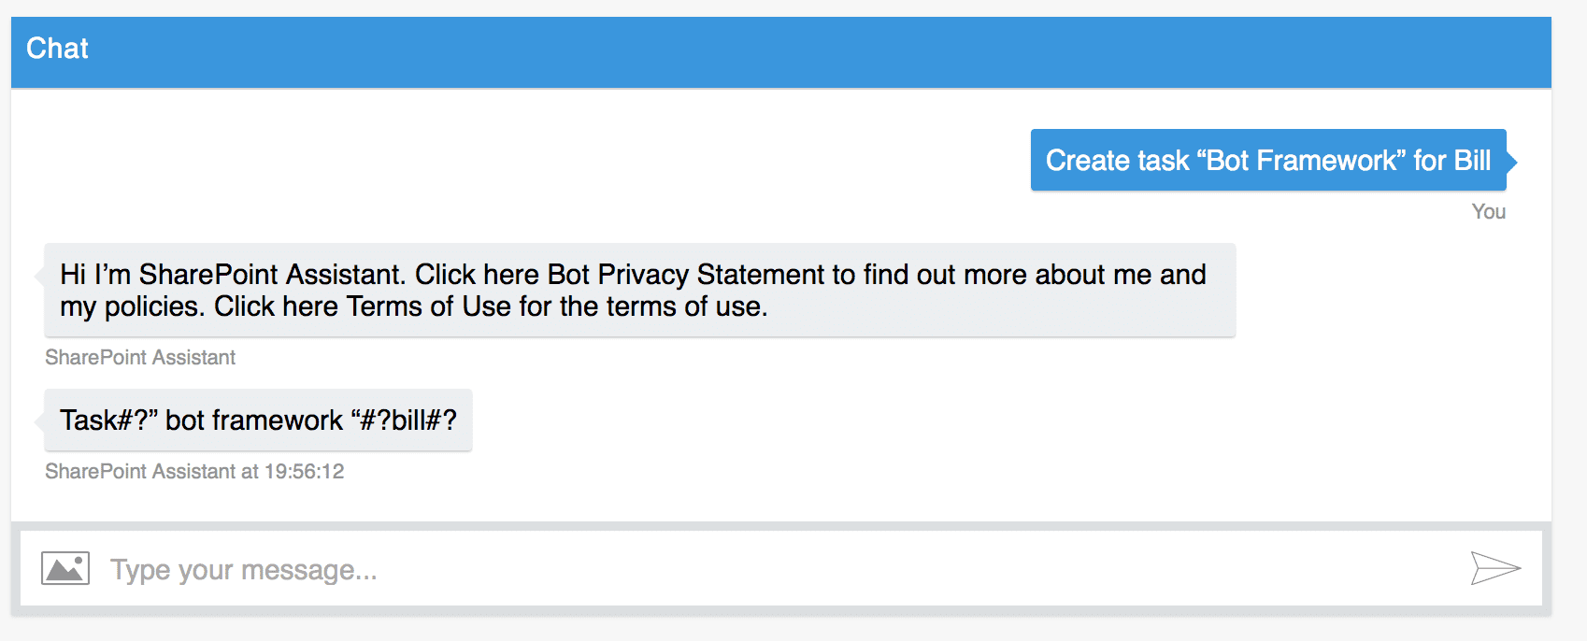Click "Click here" before Terms of Use
The width and height of the screenshot is (1587, 641).
click(276, 306)
